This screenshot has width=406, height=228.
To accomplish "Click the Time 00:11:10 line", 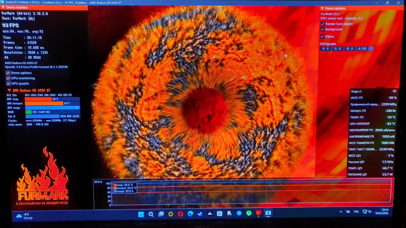I will tap(23, 38).
